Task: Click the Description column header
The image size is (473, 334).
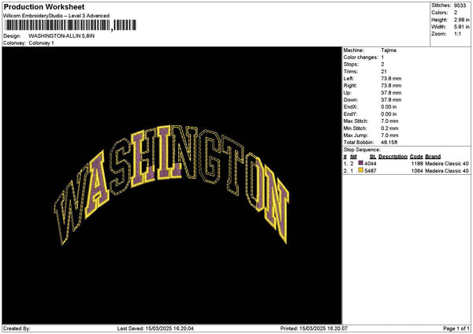Action: tap(393, 157)
